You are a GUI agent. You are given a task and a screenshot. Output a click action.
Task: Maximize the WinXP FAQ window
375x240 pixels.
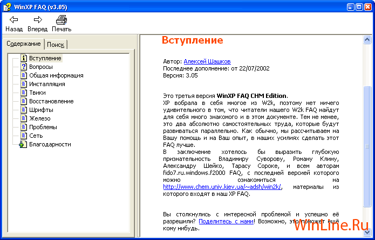[x=359, y=6]
